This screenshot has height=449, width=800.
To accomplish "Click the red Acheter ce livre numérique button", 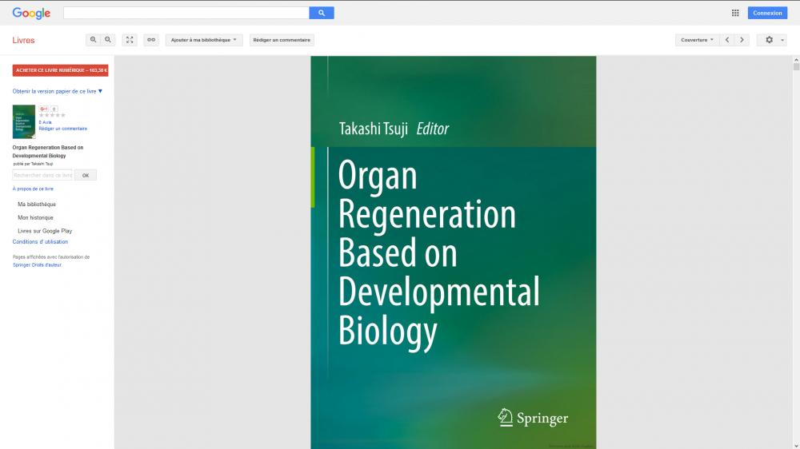I will click(x=60, y=70).
